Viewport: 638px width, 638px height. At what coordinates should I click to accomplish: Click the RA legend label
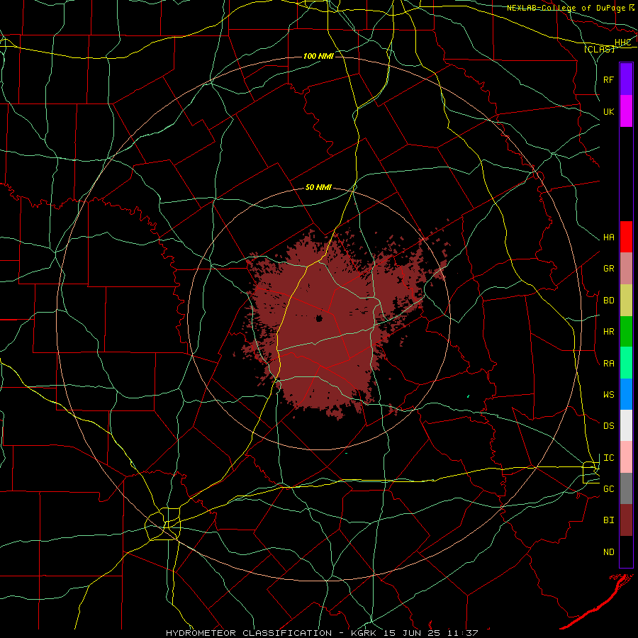click(608, 364)
